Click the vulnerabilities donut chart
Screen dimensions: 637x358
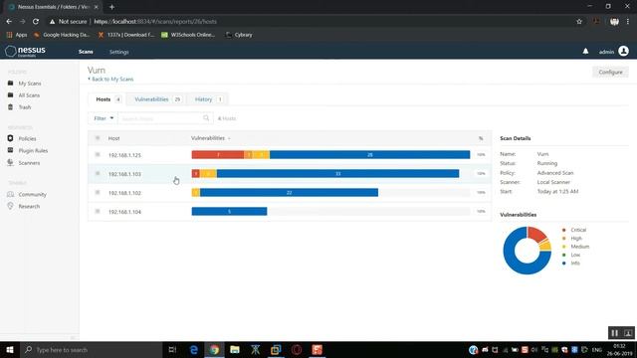click(527, 250)
